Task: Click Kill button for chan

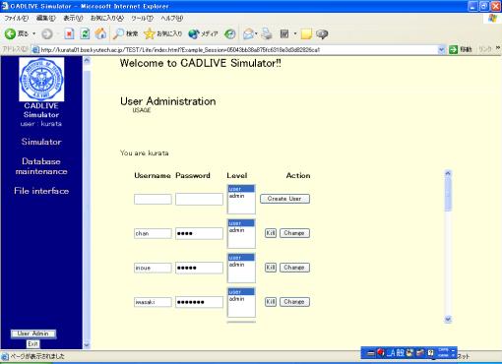Action: (271, 233)
